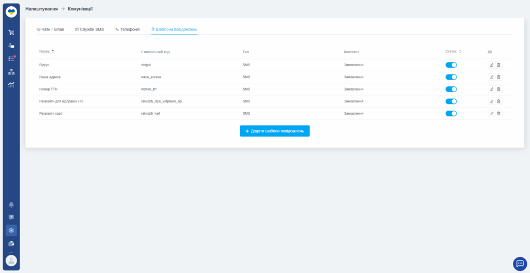Open the analytics chart icon in sidebar

tap(11, 85)
